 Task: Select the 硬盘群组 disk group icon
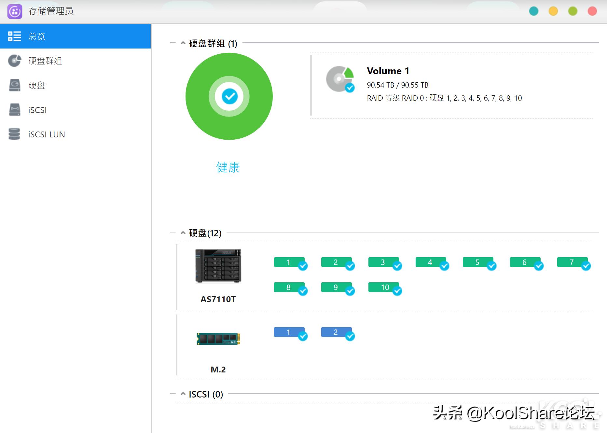pyautogui.click(x=15, y=61)
